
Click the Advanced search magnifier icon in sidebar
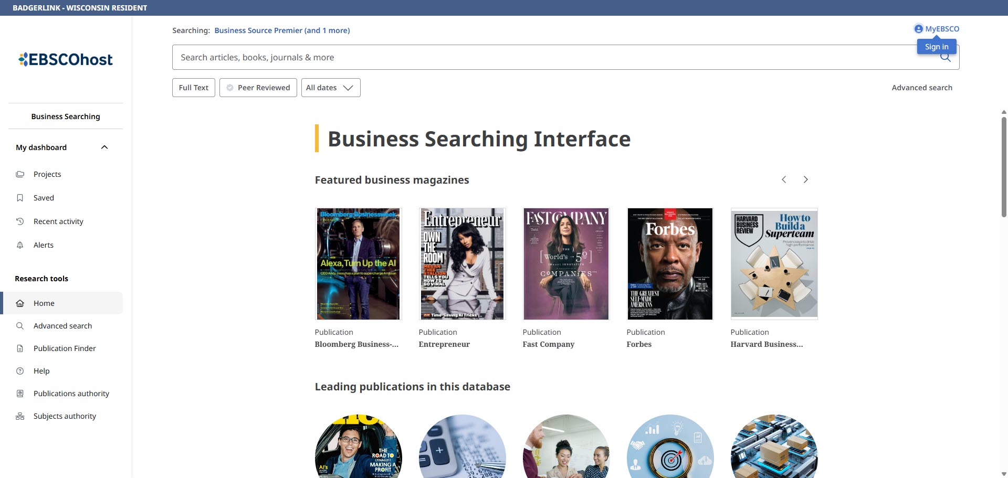pyautogui.click(x=20, y=326)
